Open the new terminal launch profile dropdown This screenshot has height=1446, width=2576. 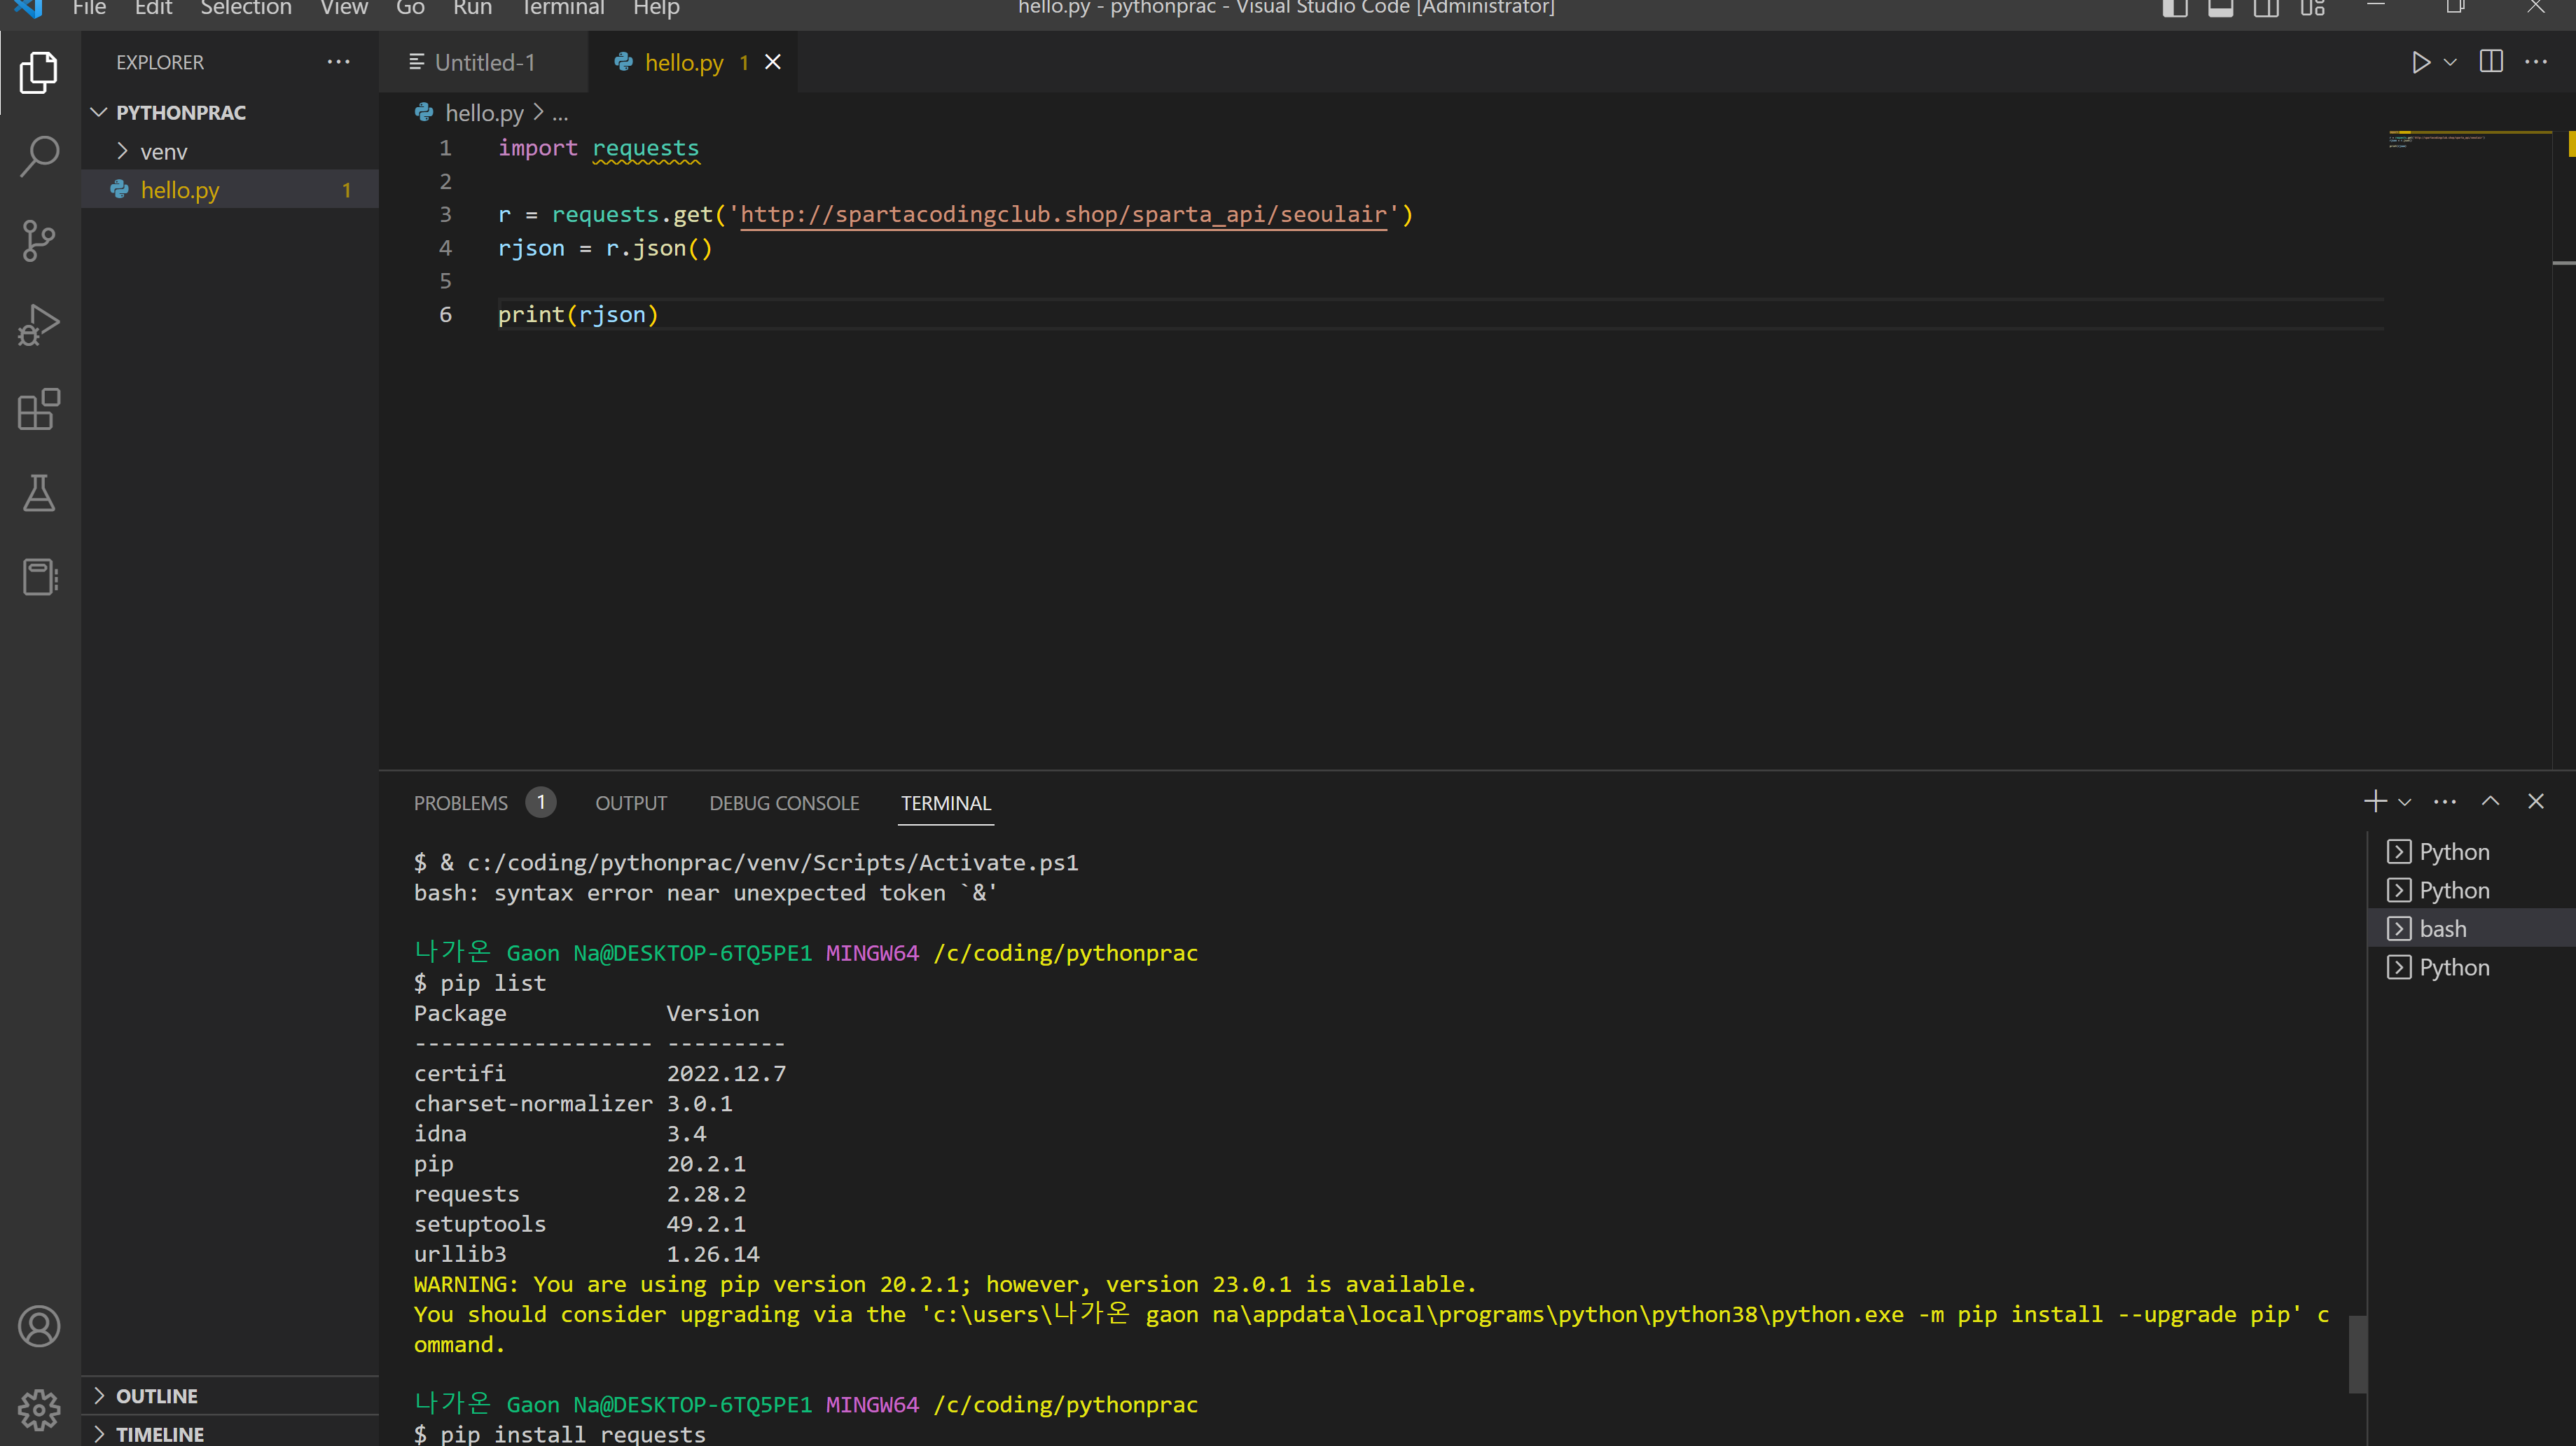pos(2405,802)
